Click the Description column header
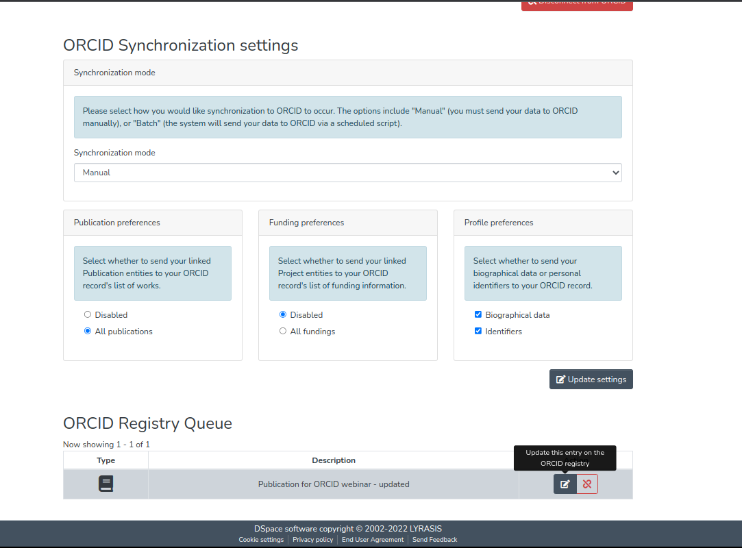 [334, 460]
